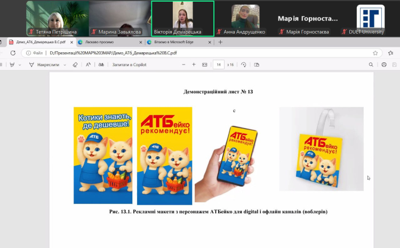This screenshot has width=400, height=248.
Task: Toggle the page view button
Action: [257, 65]
